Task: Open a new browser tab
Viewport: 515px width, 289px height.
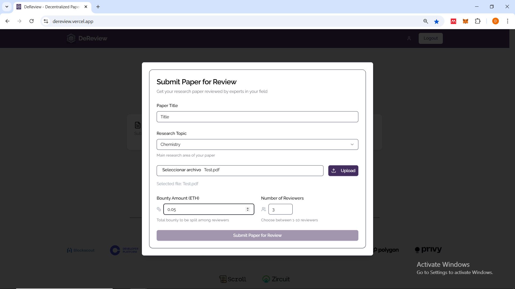Action: pos(98,7)
